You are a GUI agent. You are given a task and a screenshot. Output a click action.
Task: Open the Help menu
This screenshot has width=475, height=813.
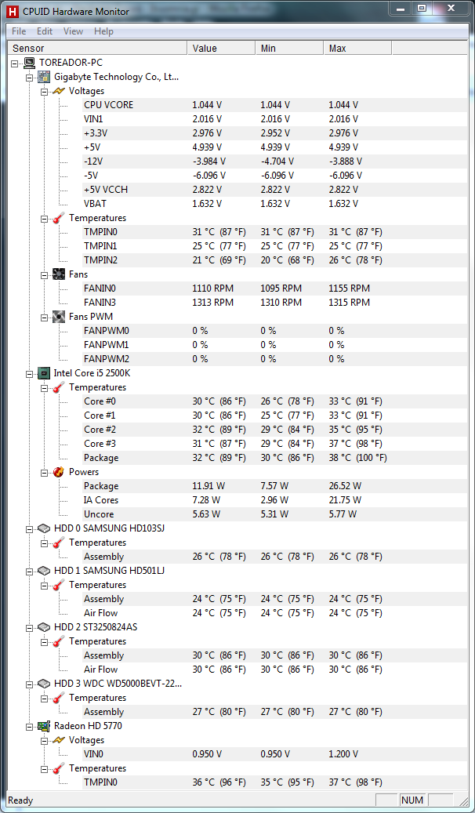(103, 31)
